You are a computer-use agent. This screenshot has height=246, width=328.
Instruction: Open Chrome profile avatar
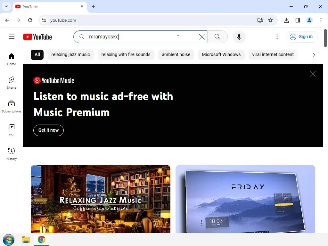pos(309,20)
